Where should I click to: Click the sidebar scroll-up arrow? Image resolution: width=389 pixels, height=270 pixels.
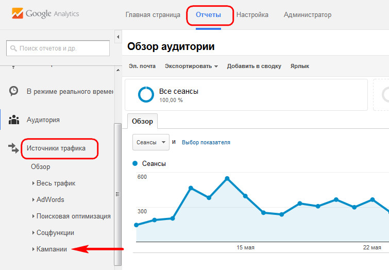[x=118, y=70]
